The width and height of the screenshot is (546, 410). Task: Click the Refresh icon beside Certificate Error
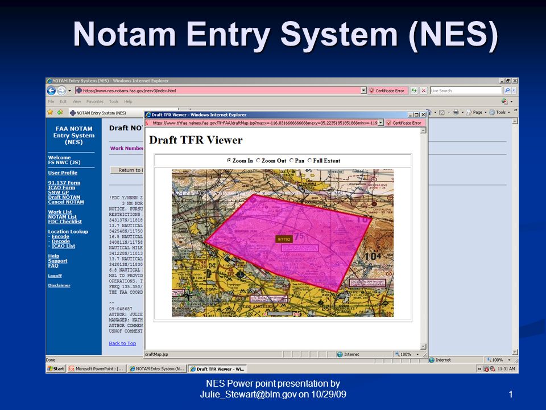[413, 91]
